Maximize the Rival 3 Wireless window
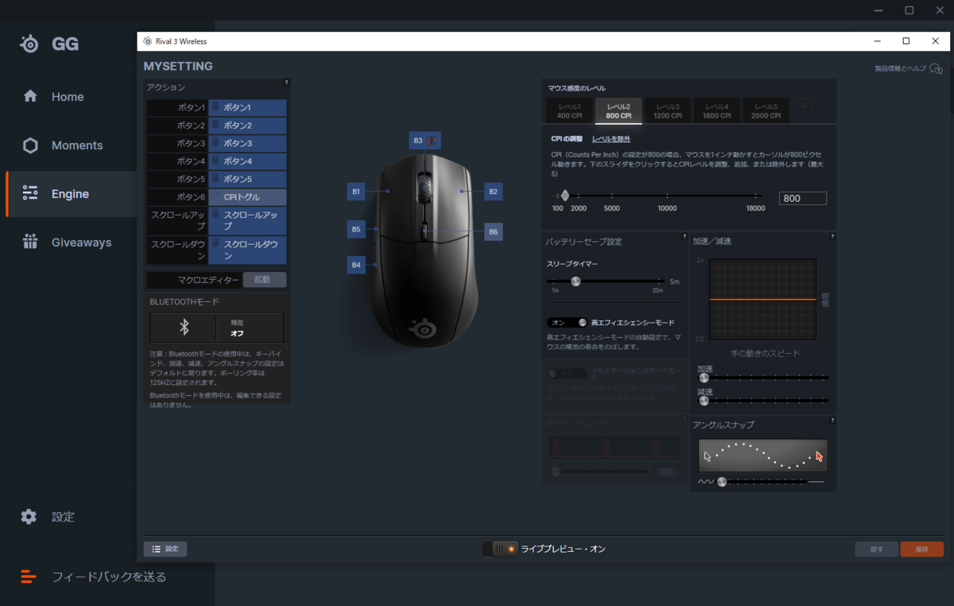Image resolution: width=954 pixels, height=606 pixels. coord(906,41)
